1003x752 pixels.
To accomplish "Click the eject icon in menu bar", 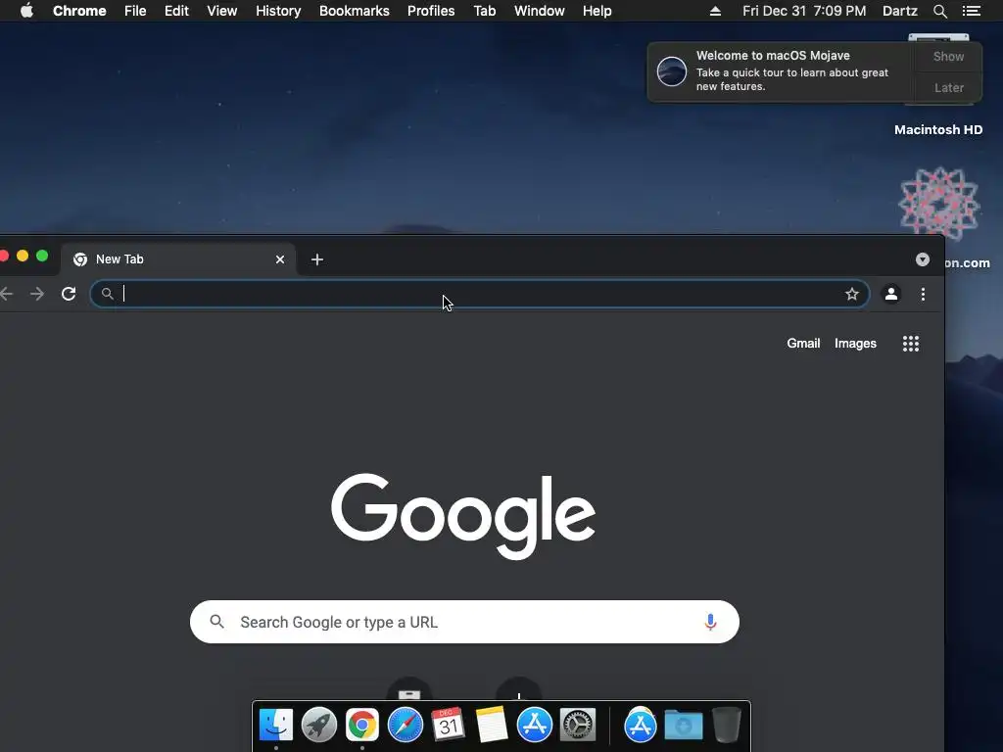I will (715, 11).
